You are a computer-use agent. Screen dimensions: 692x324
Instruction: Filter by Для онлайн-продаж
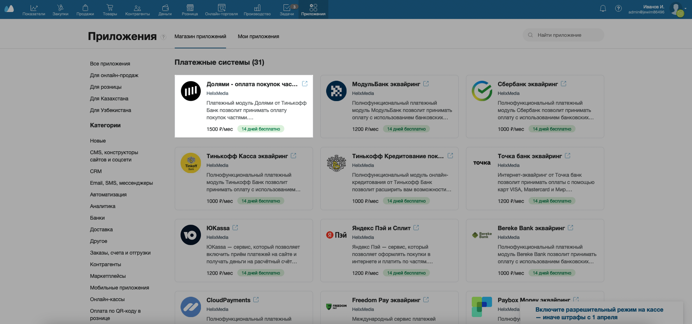coord(114,75)
